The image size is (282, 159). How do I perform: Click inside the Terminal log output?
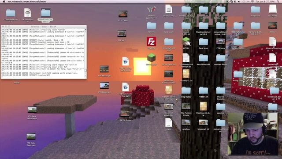coord(43,53)
